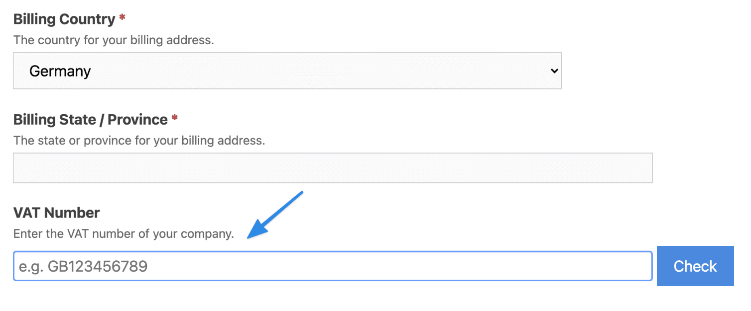Click the red asterisk beside Billing Country
The width and height of the screenshot is (751, 311).
(x=123, y=18)
